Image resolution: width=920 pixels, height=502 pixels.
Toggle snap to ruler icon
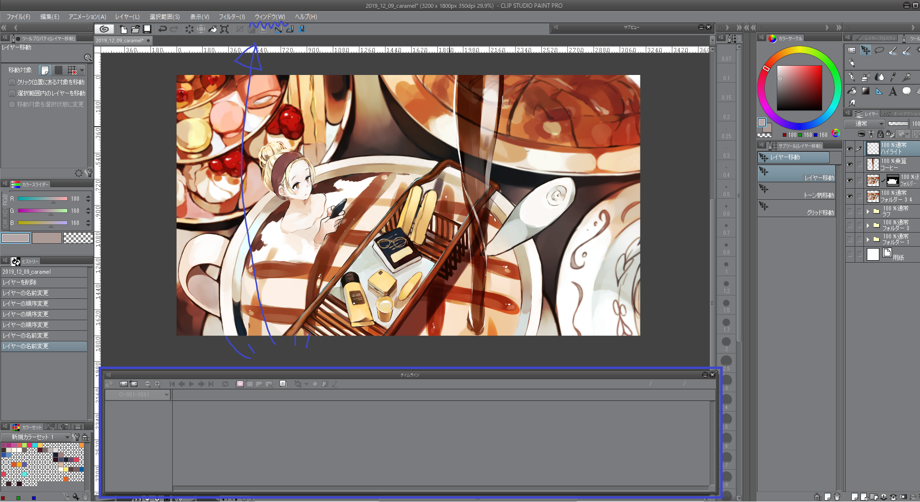(x=278, y=29)
